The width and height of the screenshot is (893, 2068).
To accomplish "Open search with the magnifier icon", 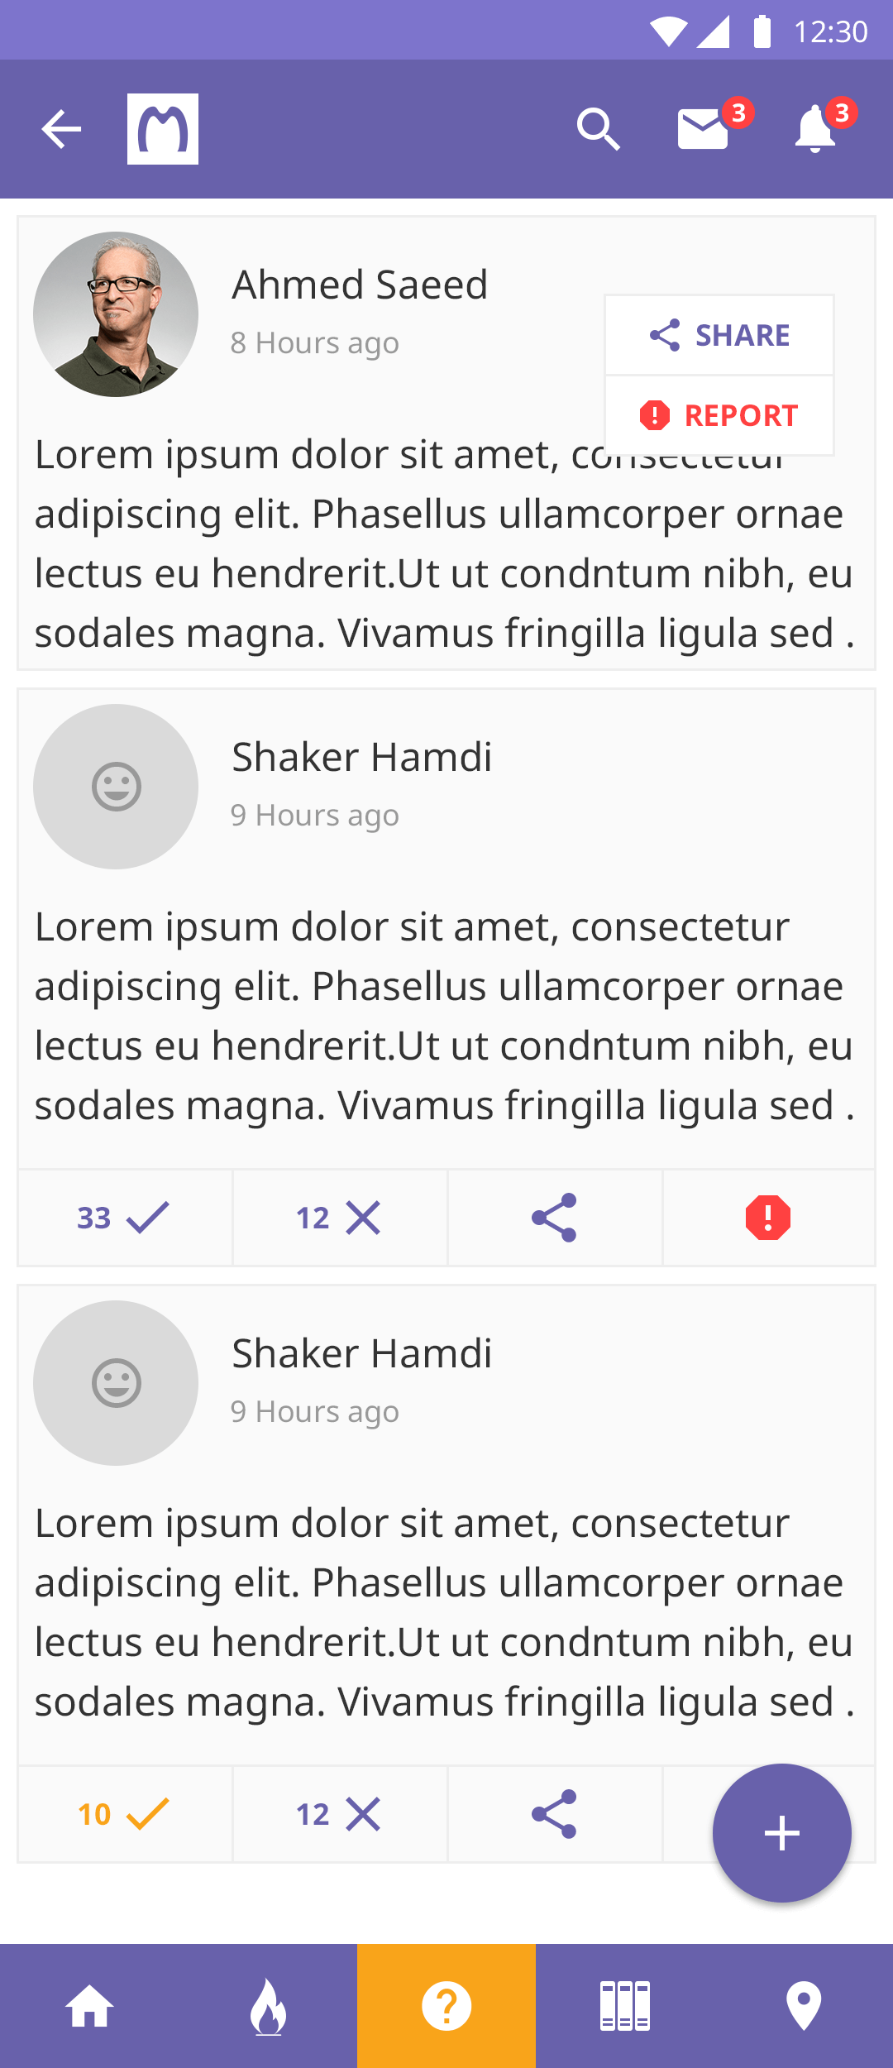I will coord(599,130).
